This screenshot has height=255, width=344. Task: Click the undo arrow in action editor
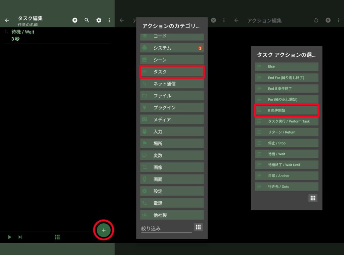coord(316,20)
